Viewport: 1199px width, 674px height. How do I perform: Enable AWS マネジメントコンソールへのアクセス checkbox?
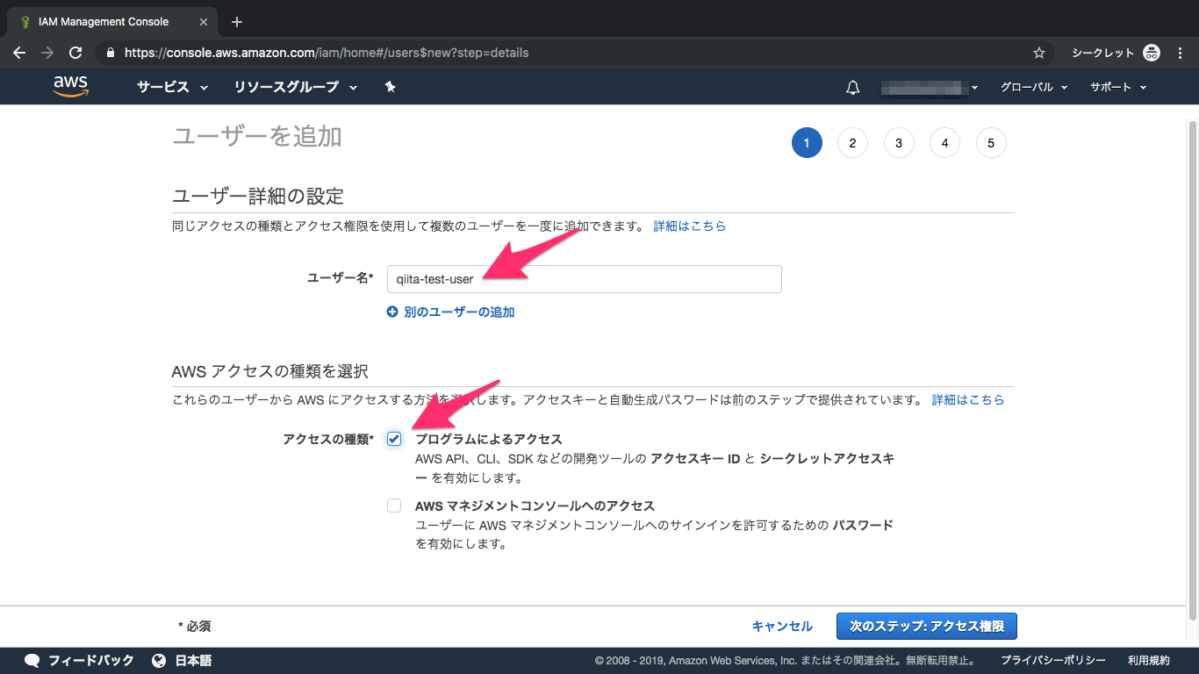coord(394,505)
